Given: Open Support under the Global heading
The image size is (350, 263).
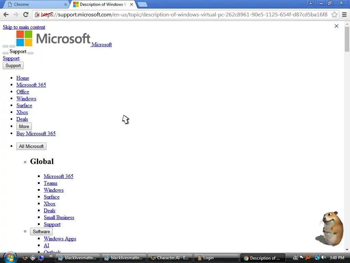Looking at the screenshot, I should click(52, 224).
